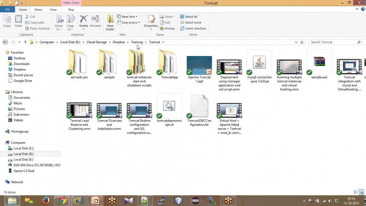Select the Video Tools contextual tab
366x206 pixels.
tap(71, 3)
